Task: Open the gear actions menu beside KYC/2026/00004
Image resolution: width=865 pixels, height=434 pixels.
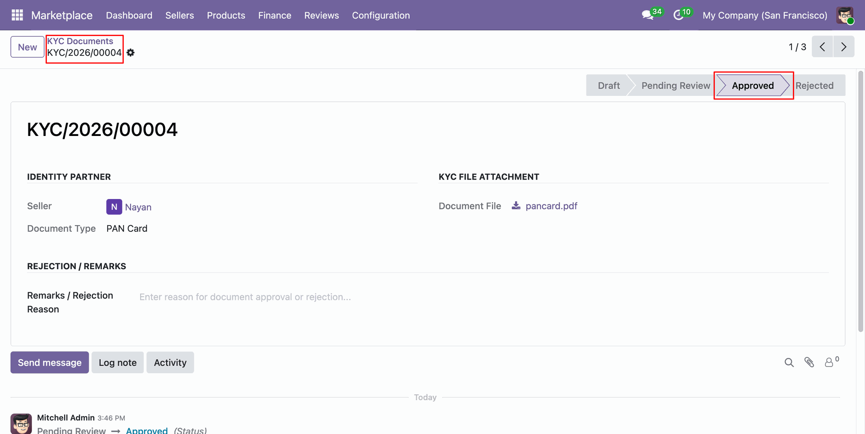Action: [x=131, y=53]
